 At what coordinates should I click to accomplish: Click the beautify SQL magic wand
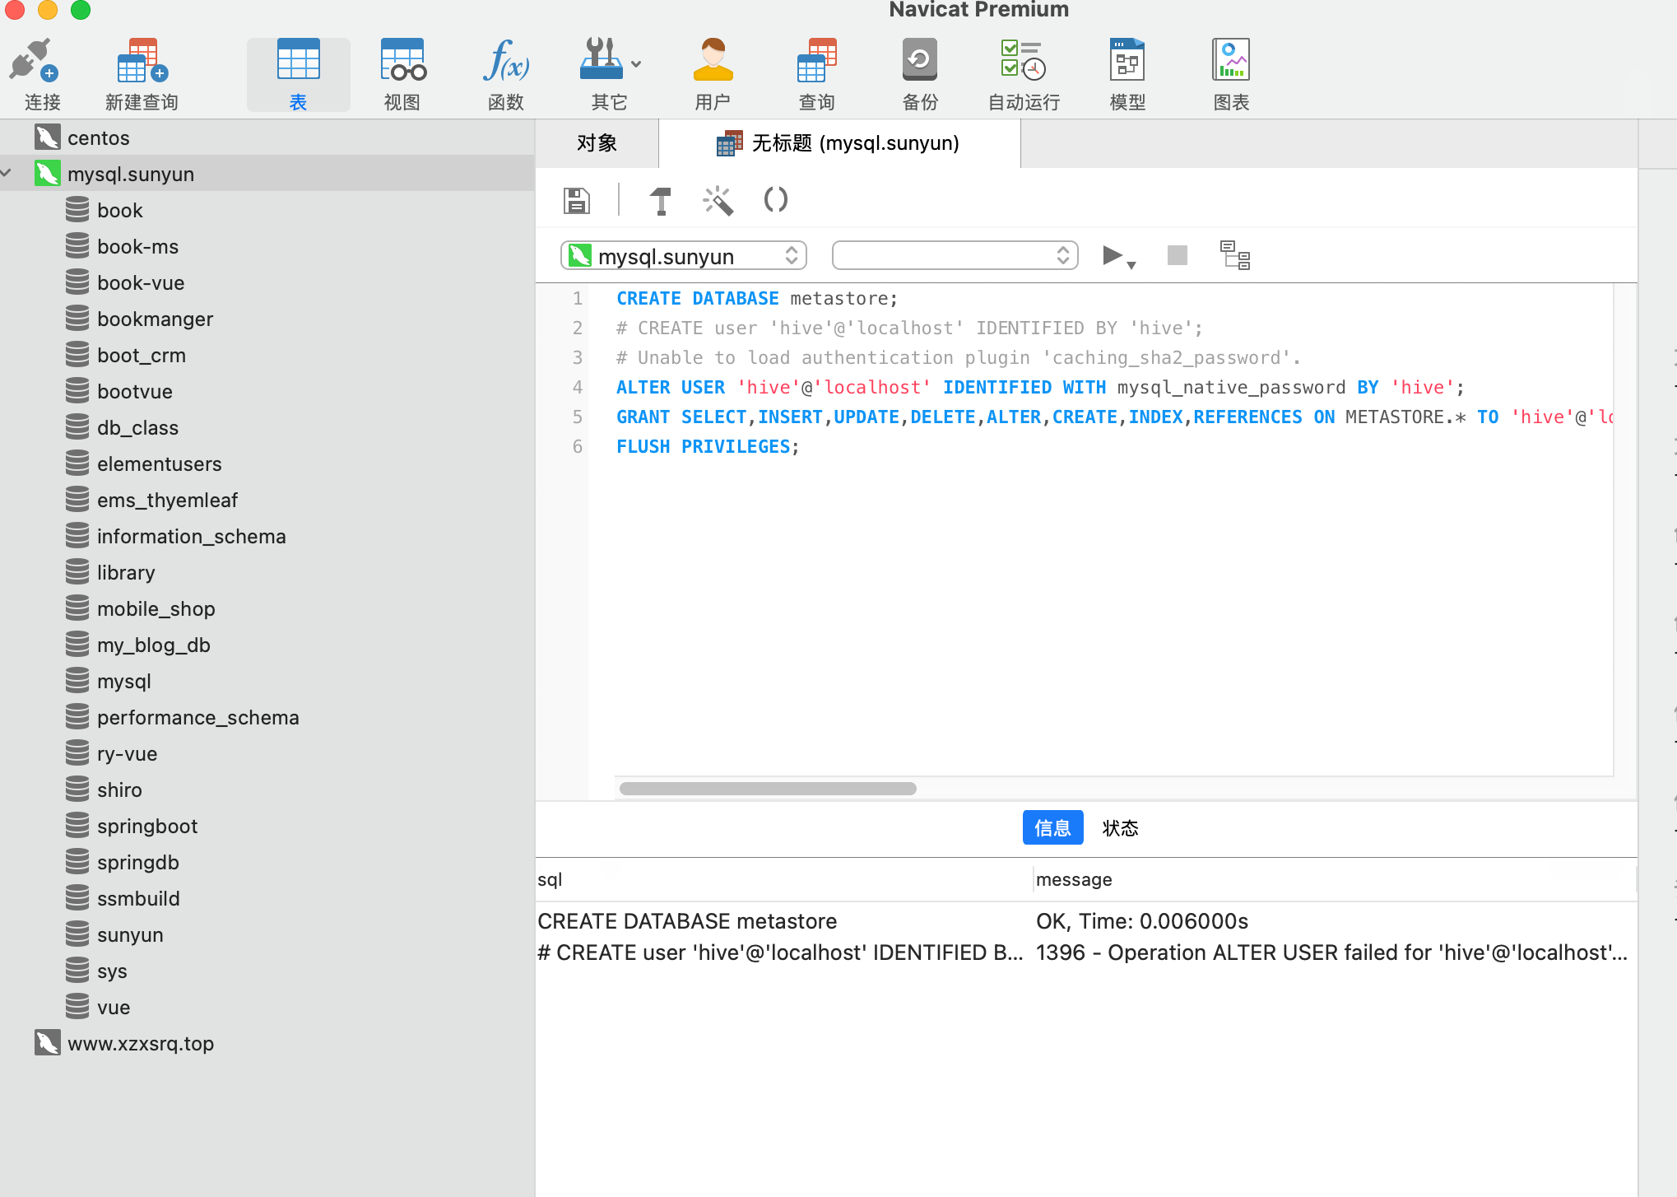pyautogui.click(x=718, y=200)
